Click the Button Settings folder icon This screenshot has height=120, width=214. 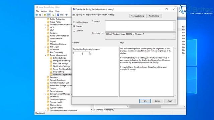coord(51,58)
